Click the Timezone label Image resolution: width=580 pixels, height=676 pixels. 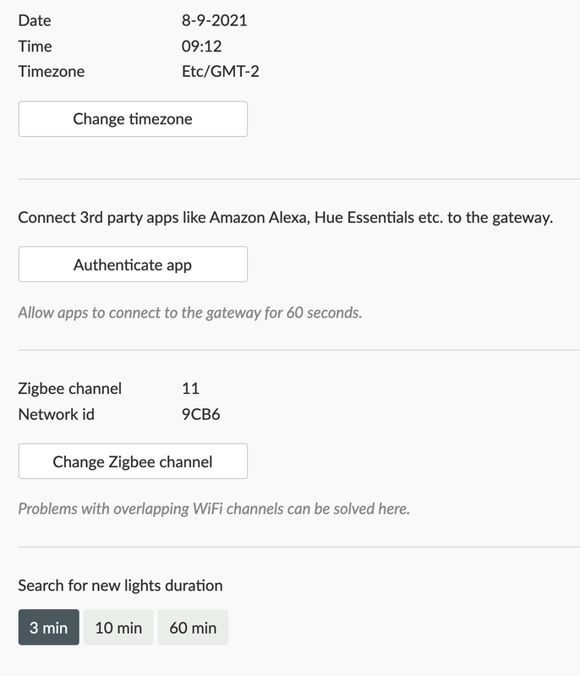click(52, 71)
